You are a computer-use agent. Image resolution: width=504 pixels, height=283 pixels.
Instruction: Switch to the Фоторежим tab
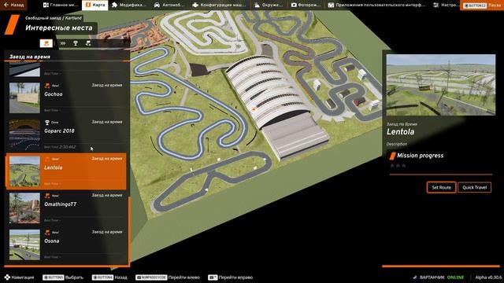click(306, 6)
